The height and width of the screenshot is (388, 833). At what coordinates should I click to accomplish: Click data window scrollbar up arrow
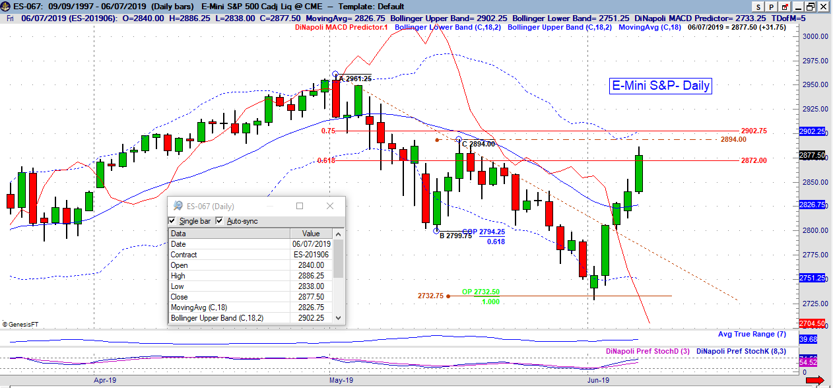[339, 234]
